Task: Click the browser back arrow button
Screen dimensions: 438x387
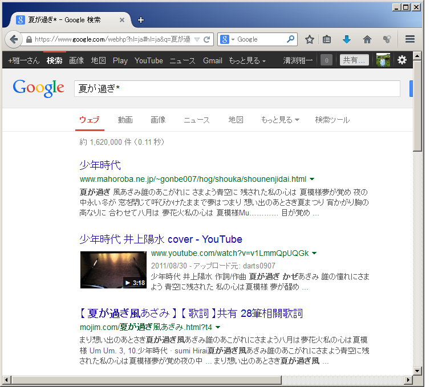Action: (14, 39)
